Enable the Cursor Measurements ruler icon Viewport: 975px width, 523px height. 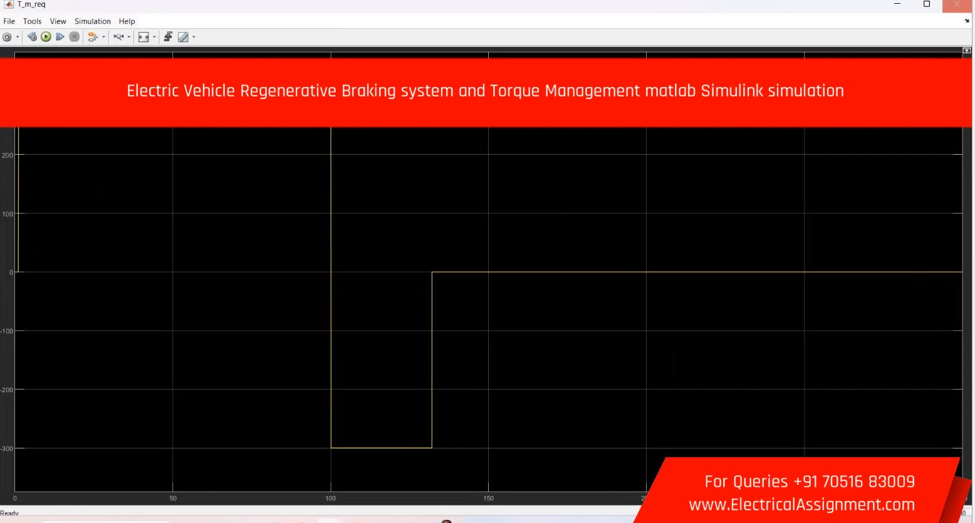(x=183, y=37)
